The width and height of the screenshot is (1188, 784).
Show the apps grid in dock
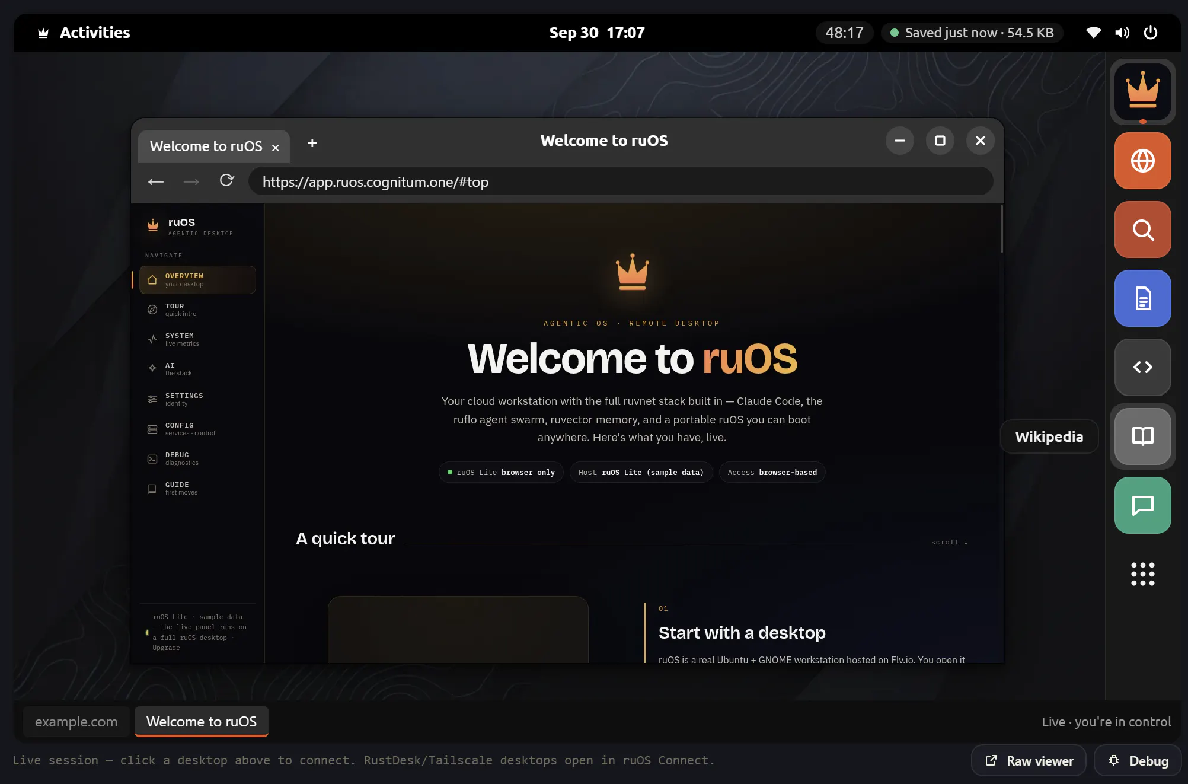pyautogui.click(x=1142, y=574)
